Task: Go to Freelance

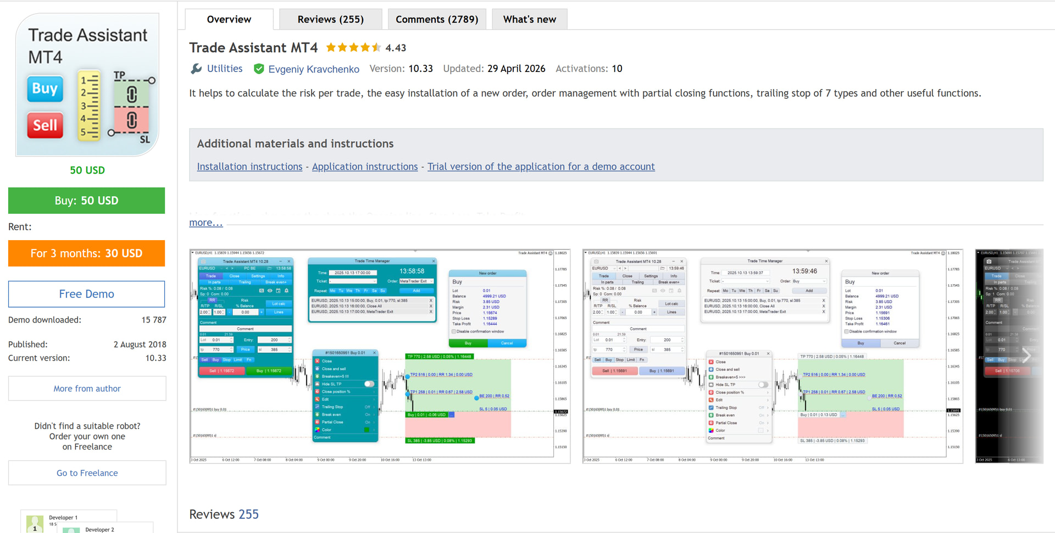Action: [87, 473]
